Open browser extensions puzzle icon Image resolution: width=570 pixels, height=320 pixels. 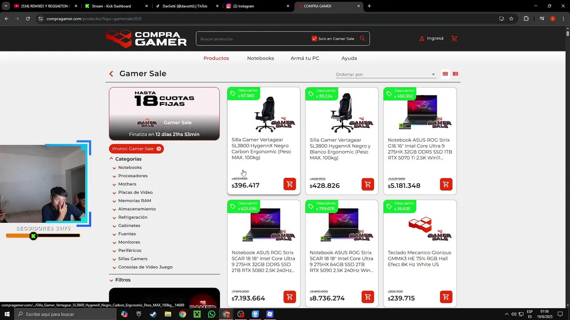tap(526, 19)
